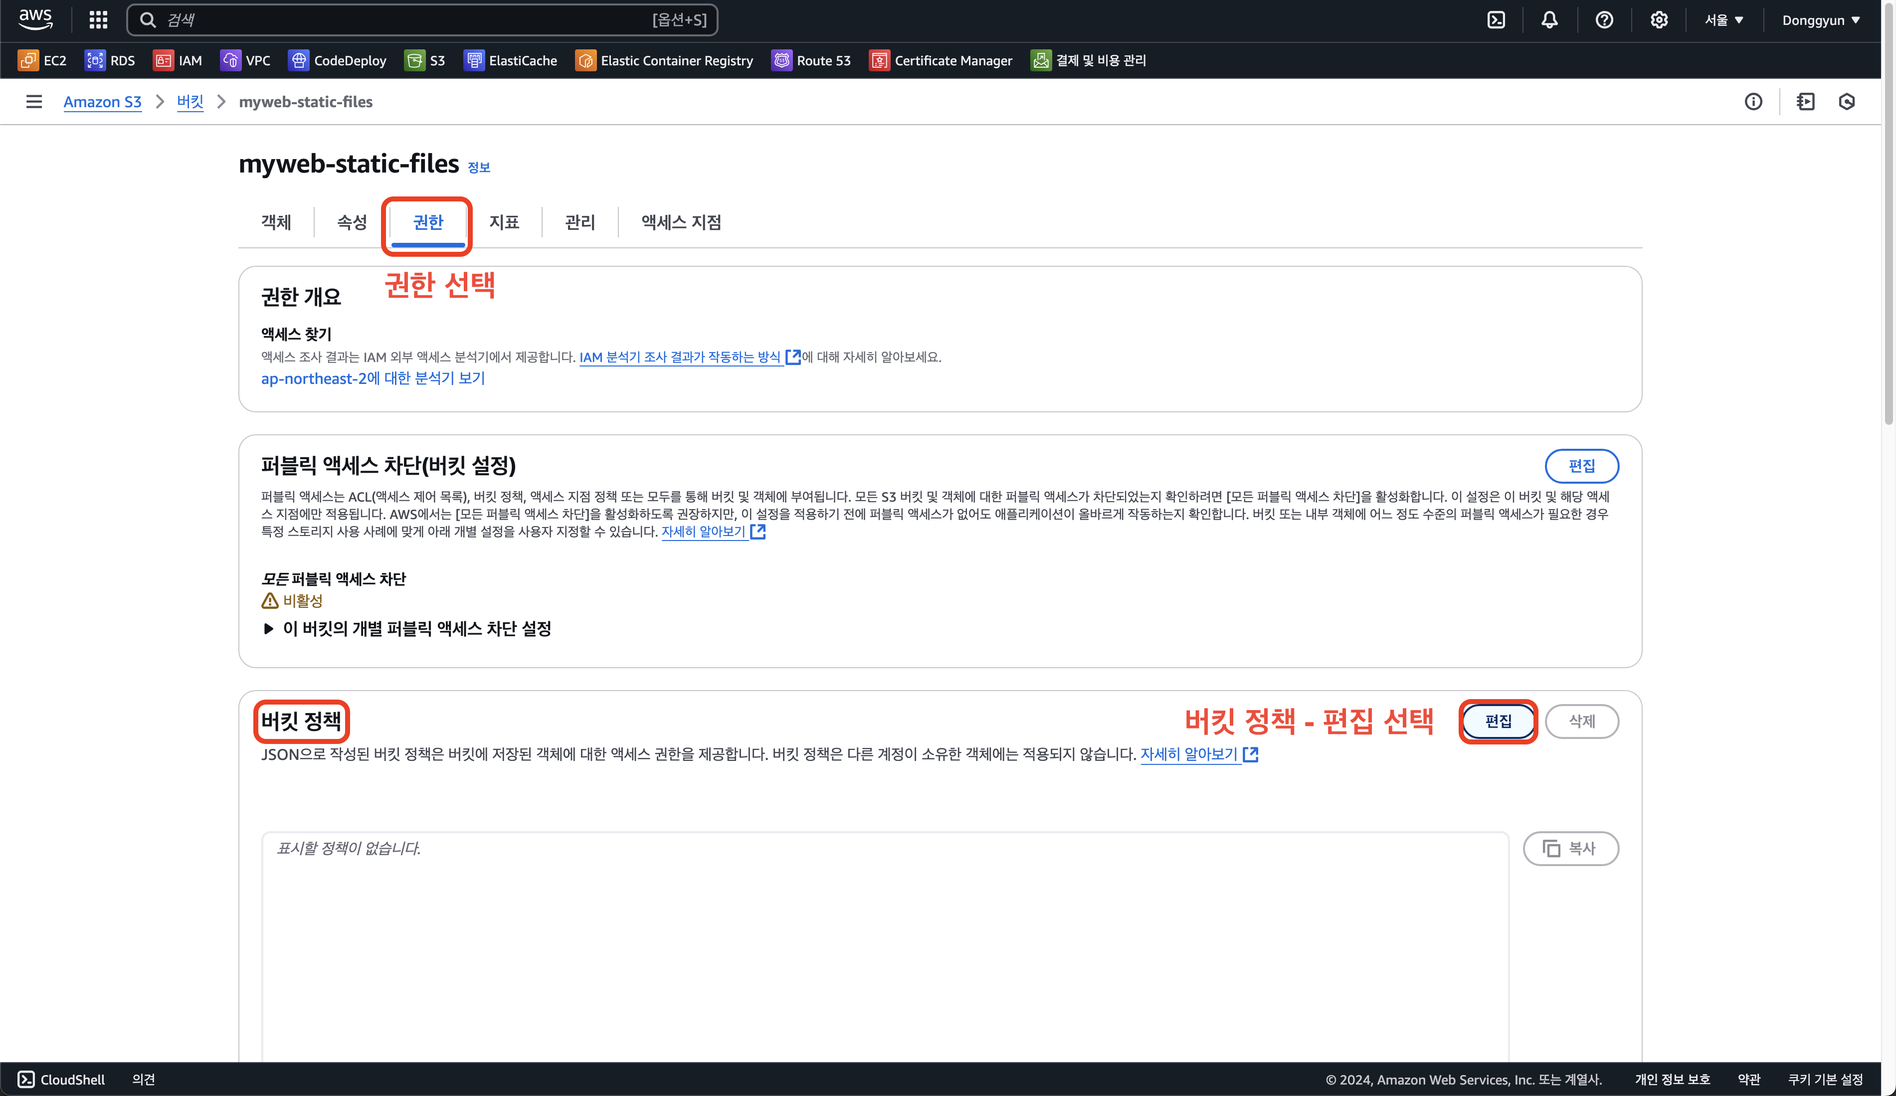
Task: Open IAM 분석기 조사 결과가 작동하는 방식 link
Action: pos(690,358)
